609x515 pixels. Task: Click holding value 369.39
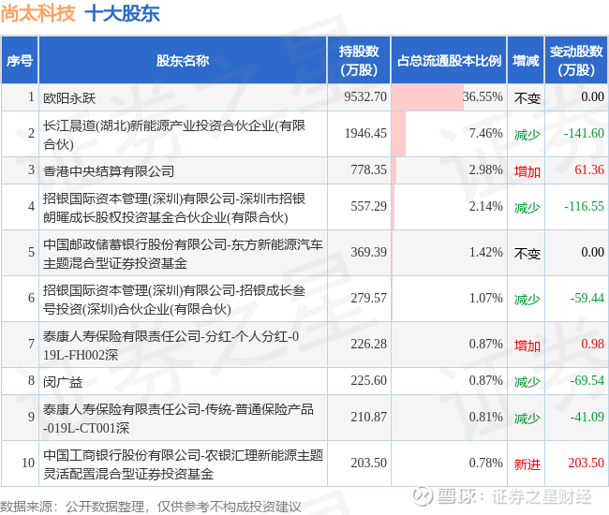(368, 252)
